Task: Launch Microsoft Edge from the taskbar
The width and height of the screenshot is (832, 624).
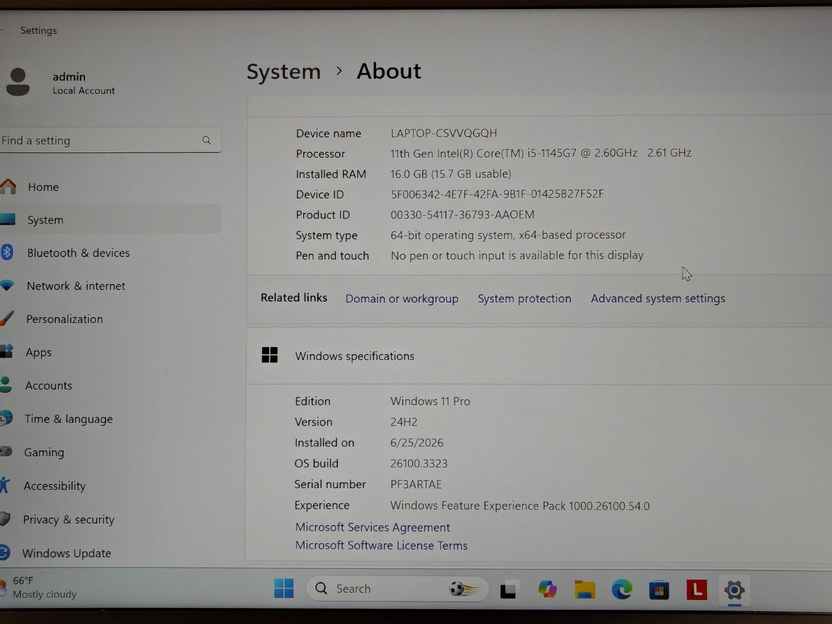Action: 622,590
